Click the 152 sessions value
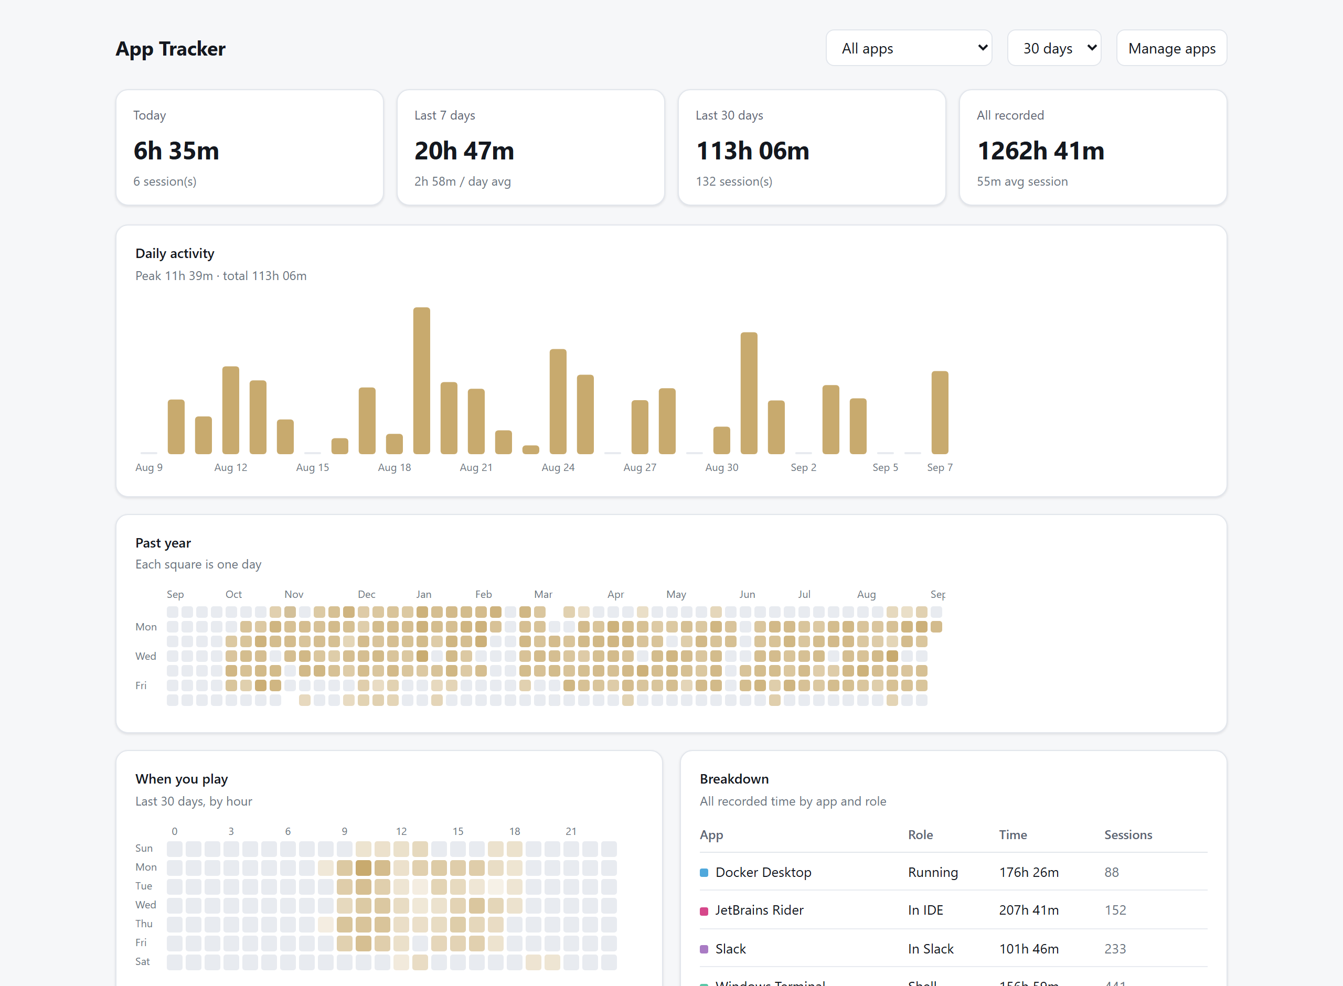This screenshot has height=986, width=1343. [x=1115, y=910]
